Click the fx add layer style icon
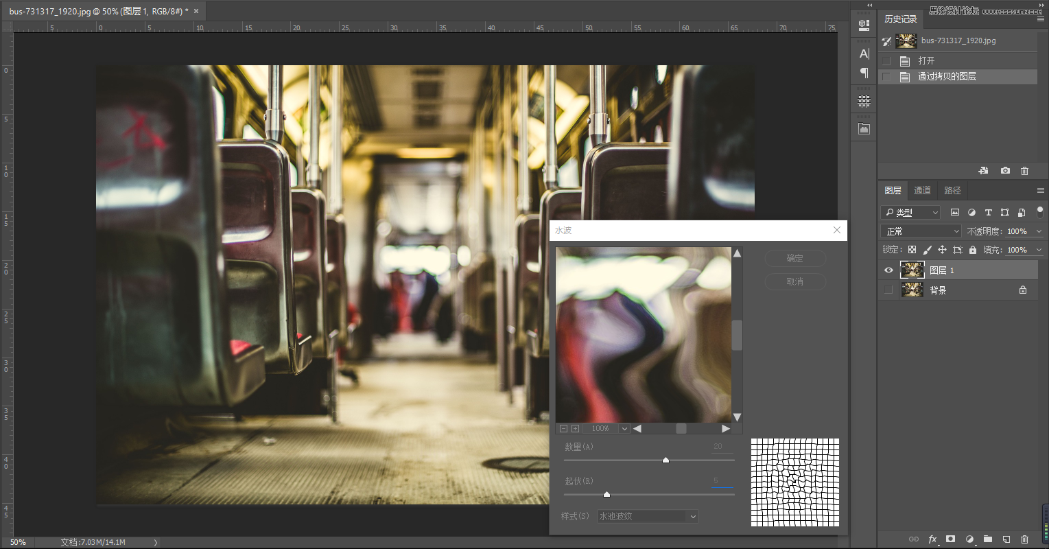This screenshot has height=549, width=1049. 932,539
